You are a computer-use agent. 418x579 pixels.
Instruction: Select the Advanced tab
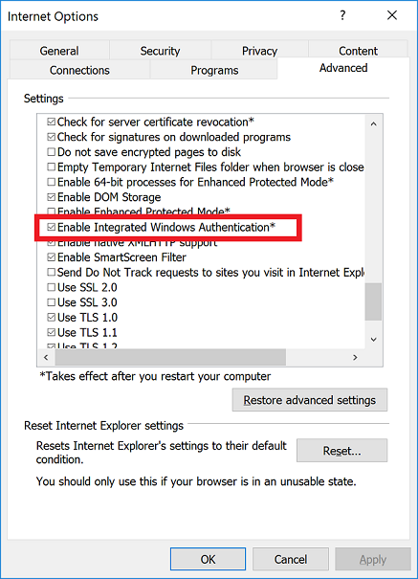click(343, 68)
